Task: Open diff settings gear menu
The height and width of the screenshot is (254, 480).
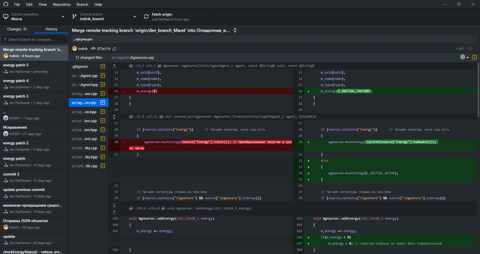Action: pos(463,57)
